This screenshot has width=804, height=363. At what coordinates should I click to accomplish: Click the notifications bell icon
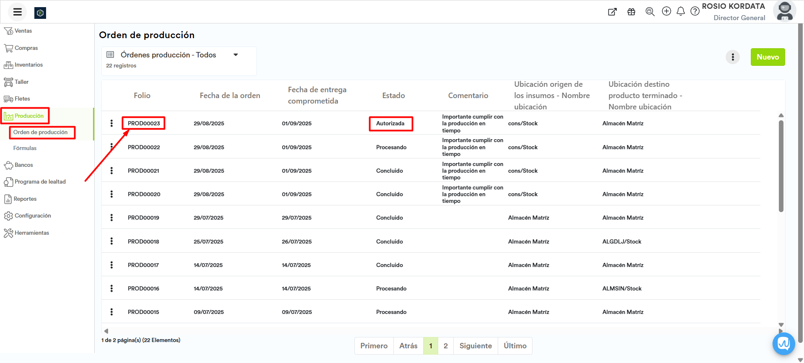click(680, 11)
